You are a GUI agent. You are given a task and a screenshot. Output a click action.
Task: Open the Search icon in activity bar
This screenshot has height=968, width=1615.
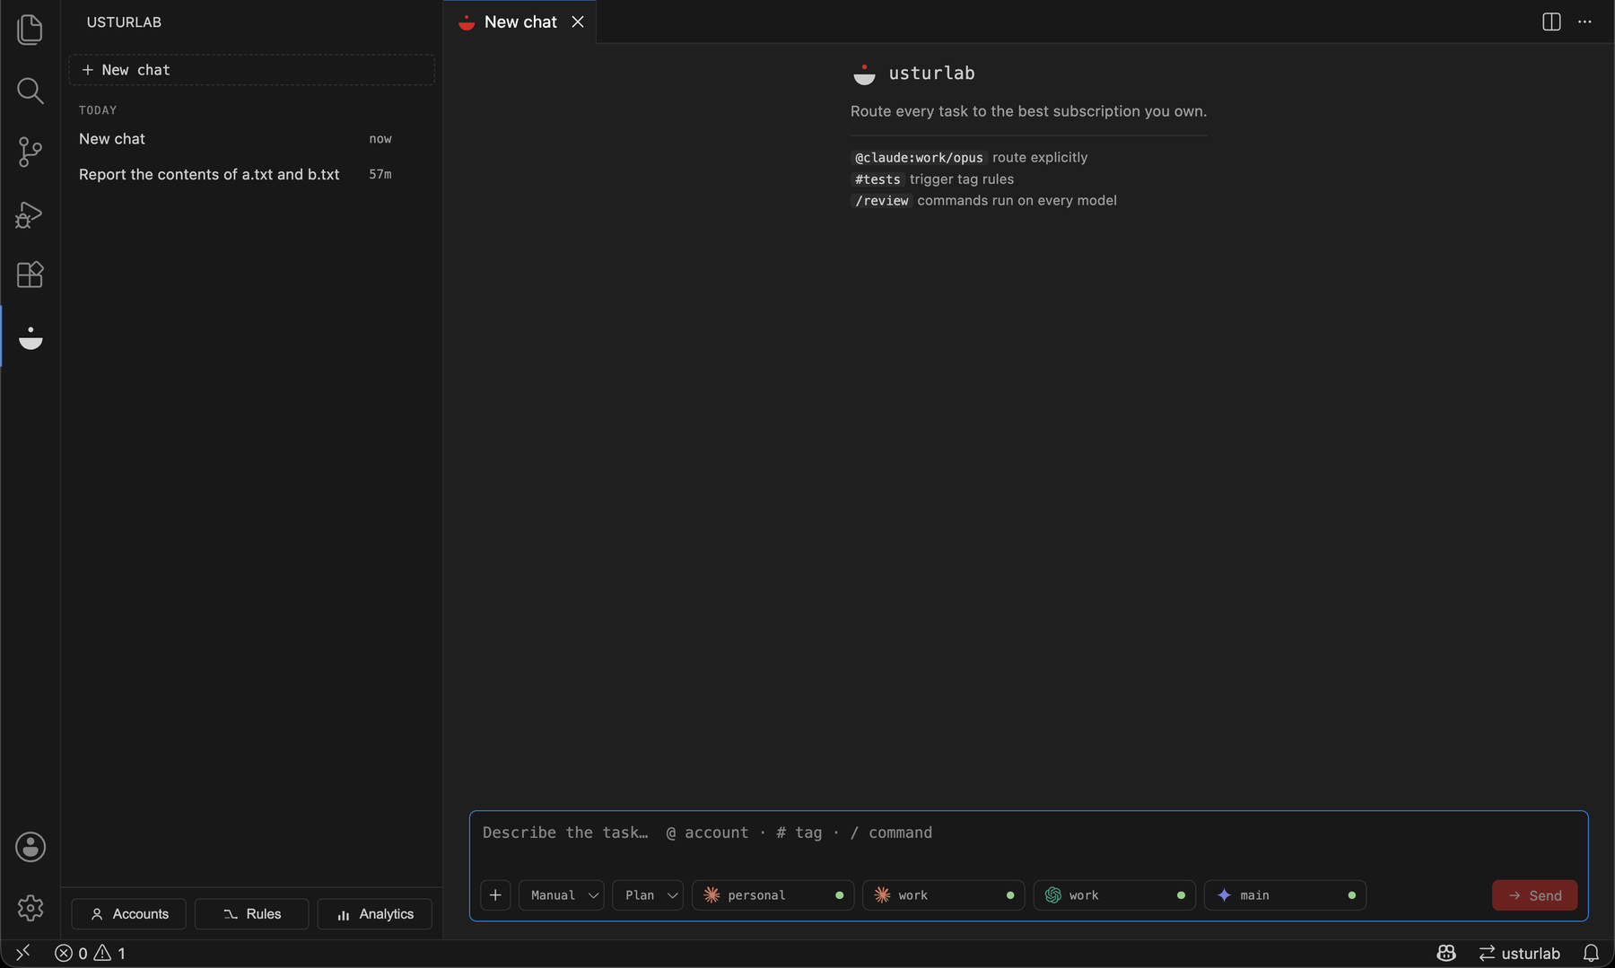pos(30,90)
